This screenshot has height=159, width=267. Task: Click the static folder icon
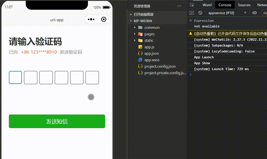tap(140, 40)
